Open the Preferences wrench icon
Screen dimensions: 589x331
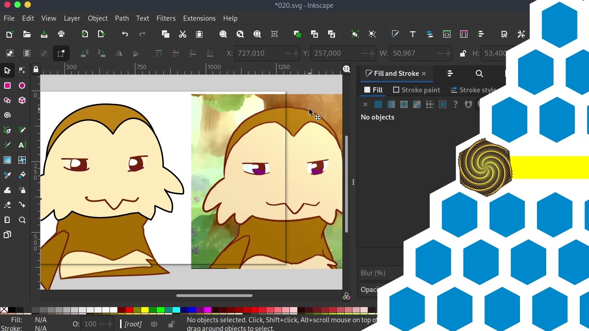521,34
